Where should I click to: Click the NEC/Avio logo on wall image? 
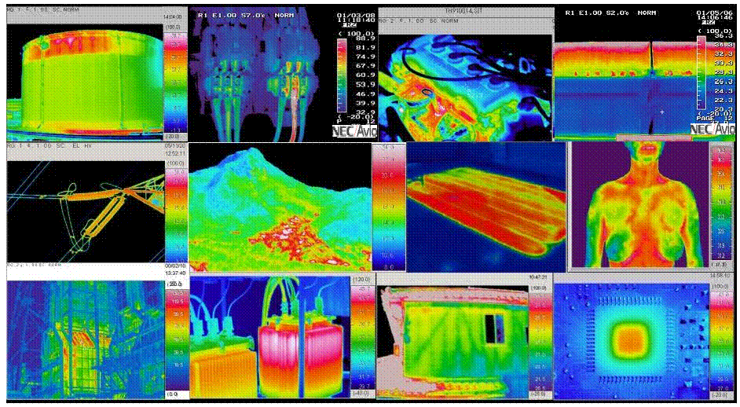(x=713, y=129)
